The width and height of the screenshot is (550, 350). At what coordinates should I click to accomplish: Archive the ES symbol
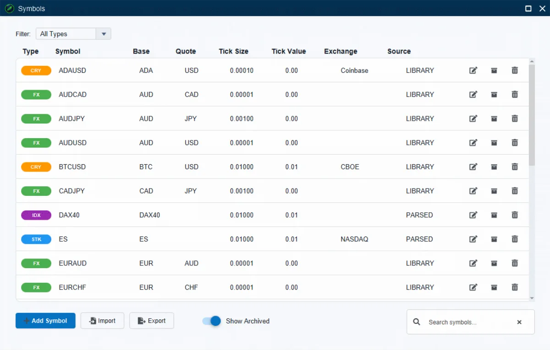click(494, 239)
